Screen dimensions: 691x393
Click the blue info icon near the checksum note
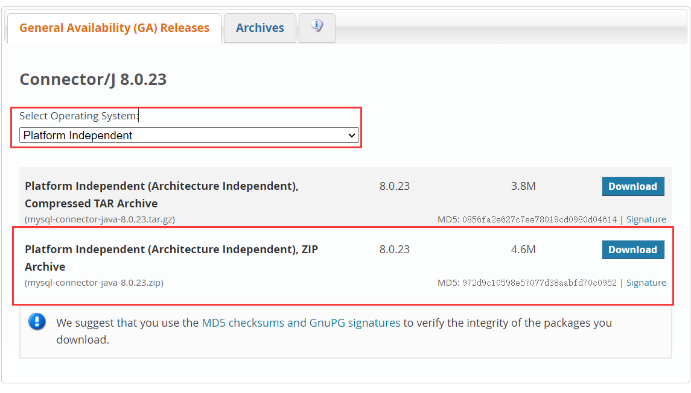point(37,322)
